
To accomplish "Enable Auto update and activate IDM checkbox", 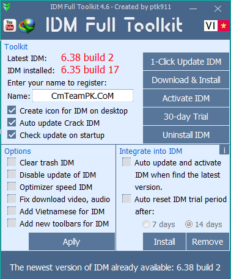I will [127, 162].
